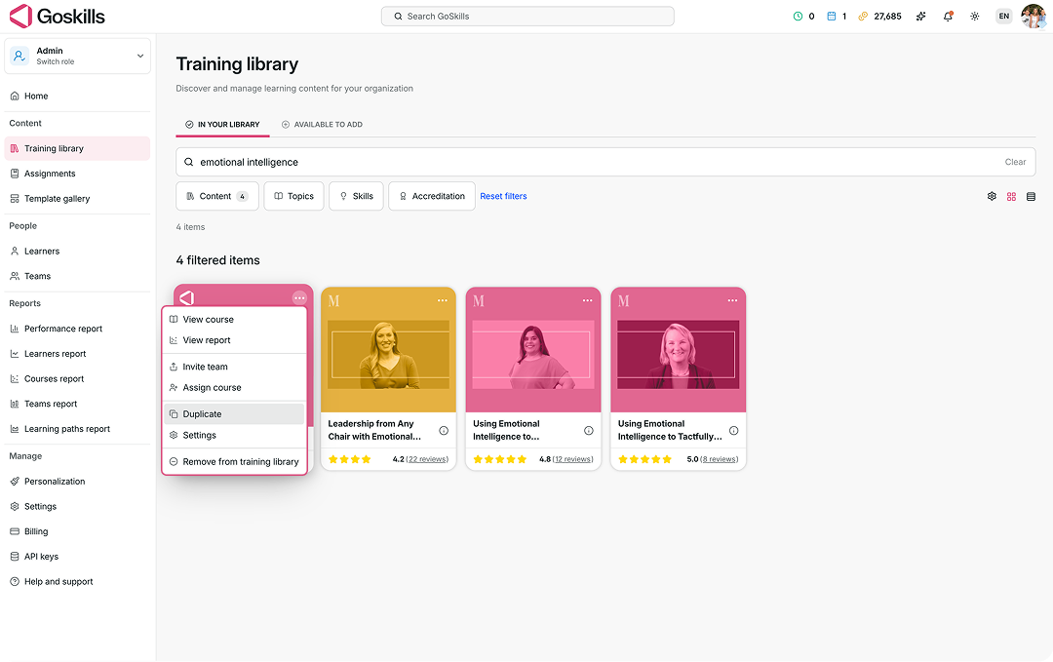The width and height of the screenshot is (1053, 662).
Task: Select Duplicate in context menu
Action: tap(234, 414)
